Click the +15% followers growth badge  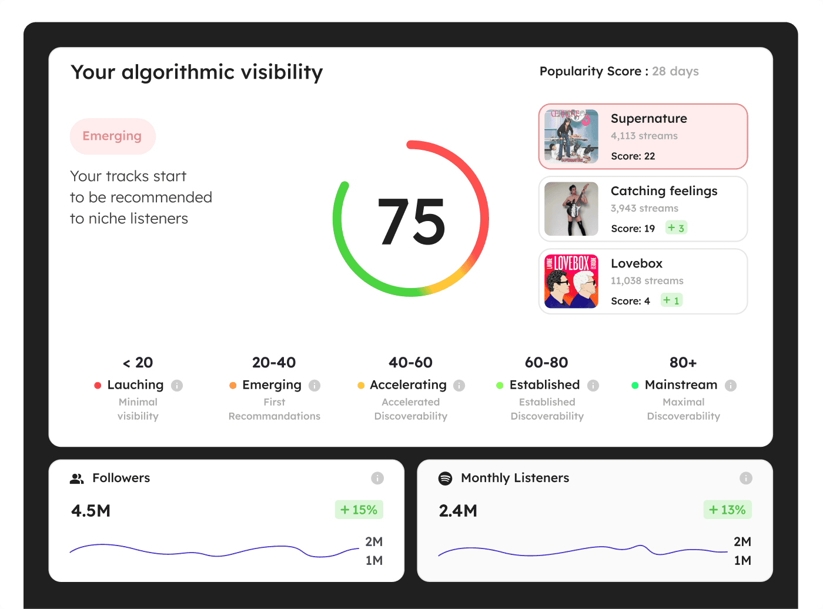(x=359, y=510)
